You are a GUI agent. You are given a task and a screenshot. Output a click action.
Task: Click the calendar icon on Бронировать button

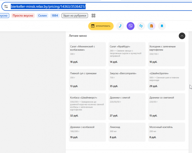(x=93, y=26)
